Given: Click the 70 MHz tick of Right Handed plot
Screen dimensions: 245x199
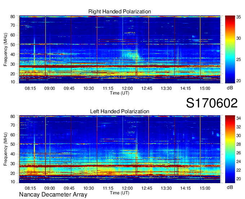Looking at the screenshot, I should pos(13,25).
